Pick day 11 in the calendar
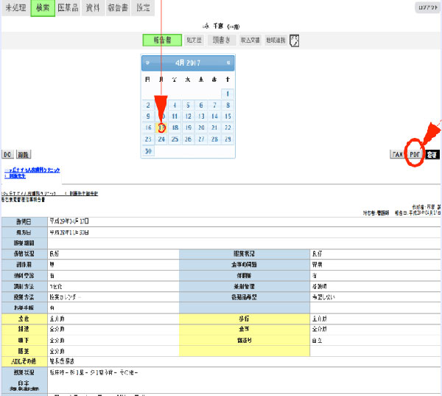Viewport: 442px width, 396px height. [175, 117]
